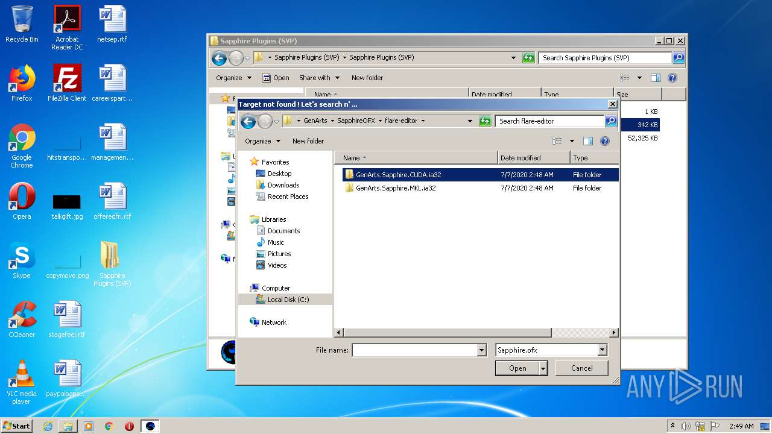This screenshot has height=434, width=772.
Task: Sort by Type column in dialog
Action: pos(594,158)
